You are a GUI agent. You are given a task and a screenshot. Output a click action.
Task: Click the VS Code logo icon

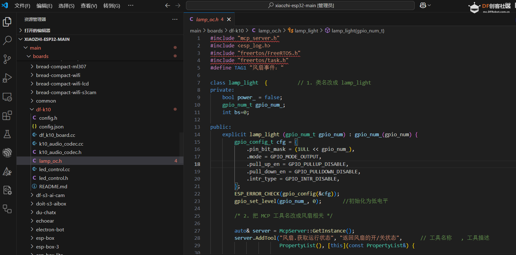(x=5, y=5)
